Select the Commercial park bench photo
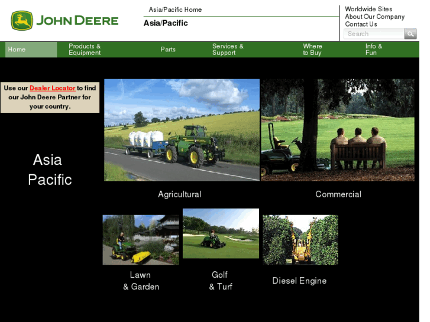Screen dimensions: 430x322 click(338, 130)
